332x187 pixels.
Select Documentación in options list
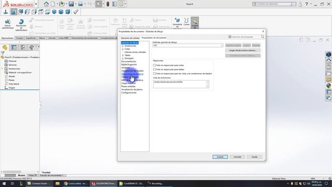[x=129, y=61]
